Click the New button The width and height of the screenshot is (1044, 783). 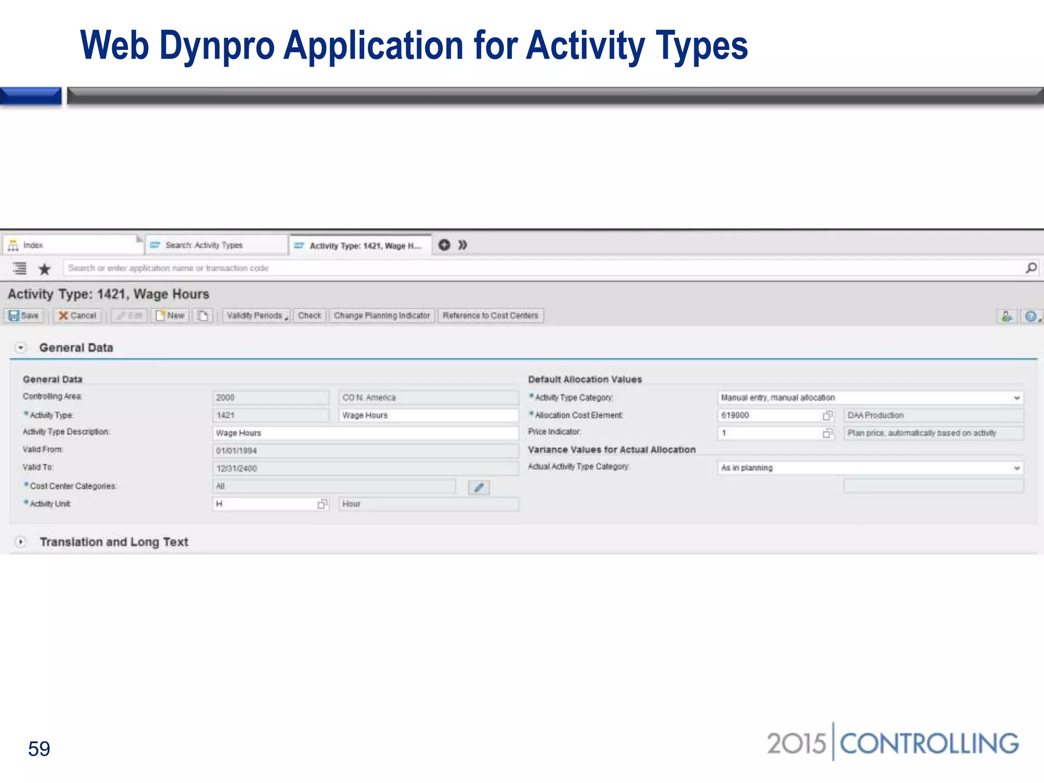point(170,316)
